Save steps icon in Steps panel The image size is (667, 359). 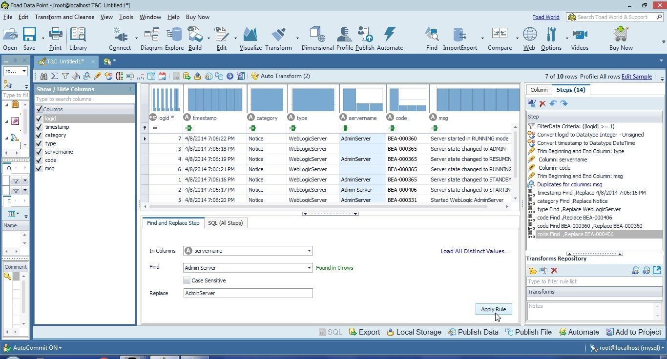coord(532,103)
